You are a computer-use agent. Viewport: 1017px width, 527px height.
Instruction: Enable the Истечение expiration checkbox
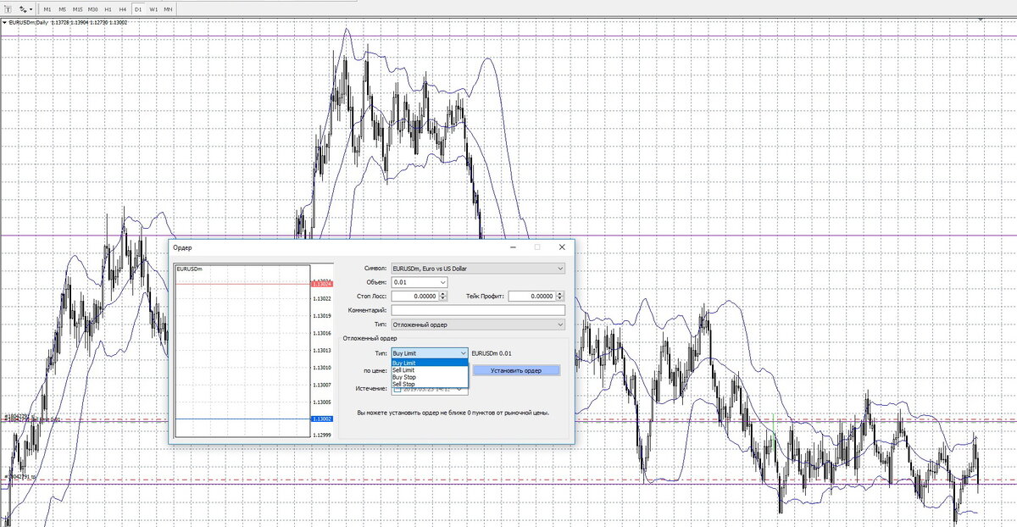point(398,389)
